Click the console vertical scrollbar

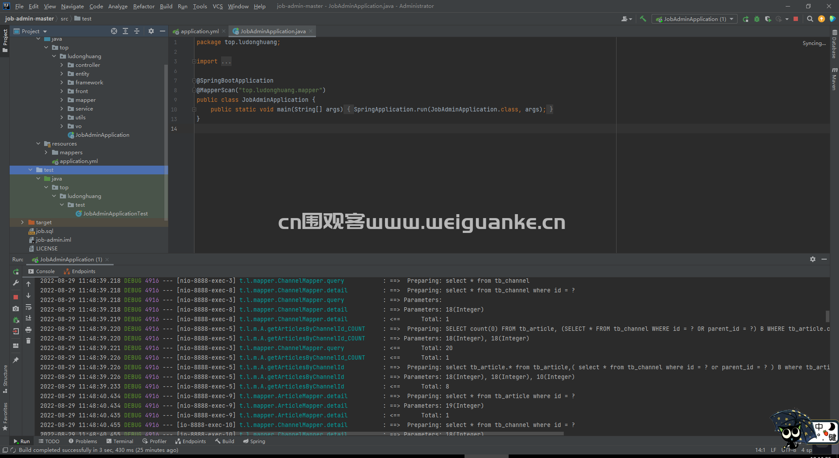[827, 316]
